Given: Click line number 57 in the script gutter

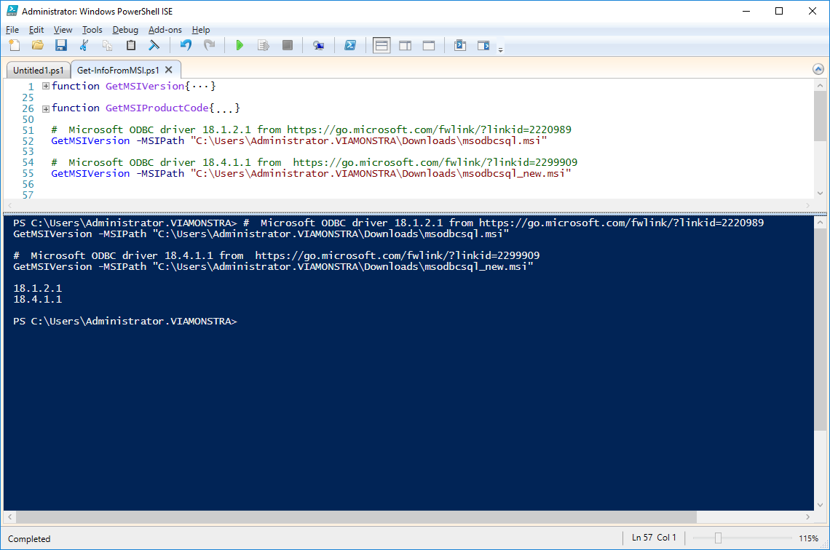Looking at the screenshot, I should 28,195.
